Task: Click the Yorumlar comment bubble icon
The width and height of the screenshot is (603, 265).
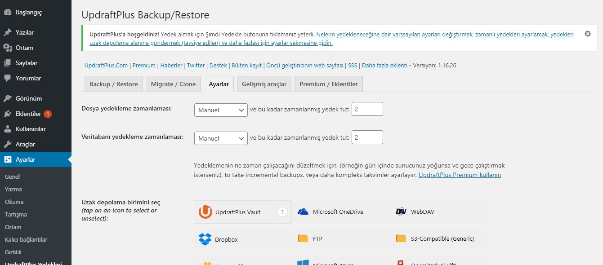Action: 8,78
